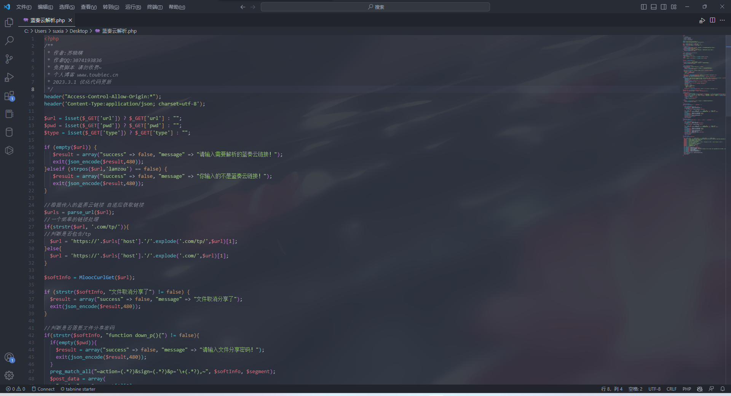This screenshot has width=731, height=396.
Task: Open the database cylinder icon panel
Action: [9, 132]
